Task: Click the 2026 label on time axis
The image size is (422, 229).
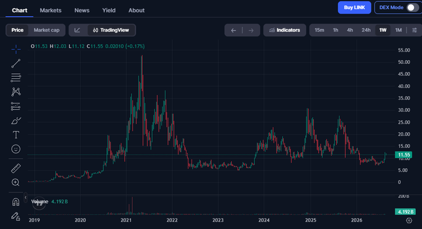Action: (x=357, y=220)
